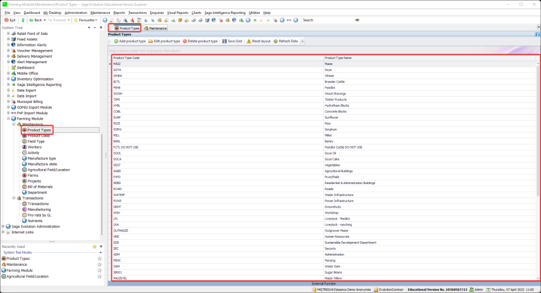Click the Reset layout warning icon
Screen dimensions: 541x293
[x=249, y=41]
